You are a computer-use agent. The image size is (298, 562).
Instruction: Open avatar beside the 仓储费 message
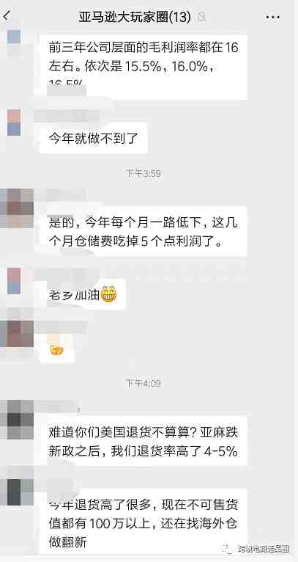(x=17, y=208)
